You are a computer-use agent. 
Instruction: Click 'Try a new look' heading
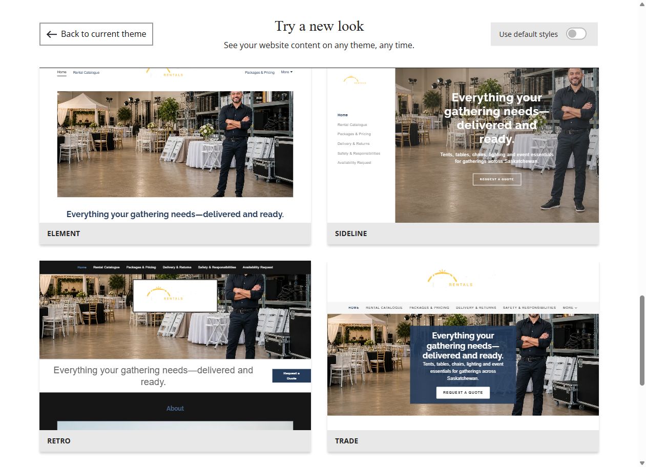point(319,26)
